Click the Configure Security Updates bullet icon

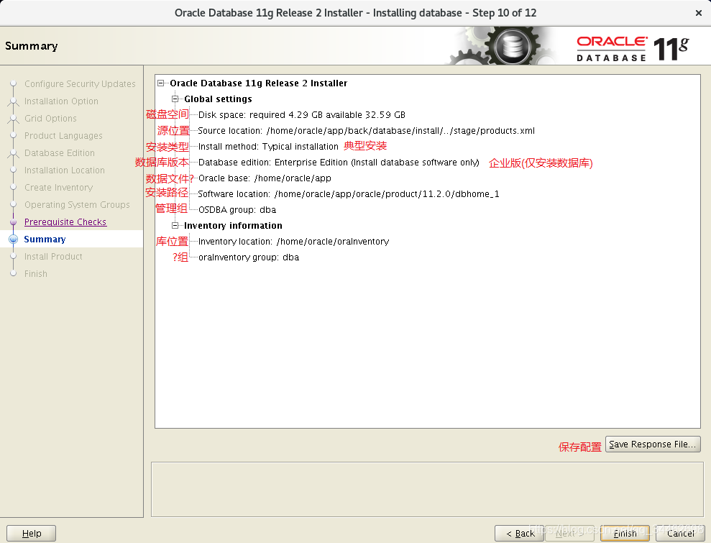pos(14,84)
